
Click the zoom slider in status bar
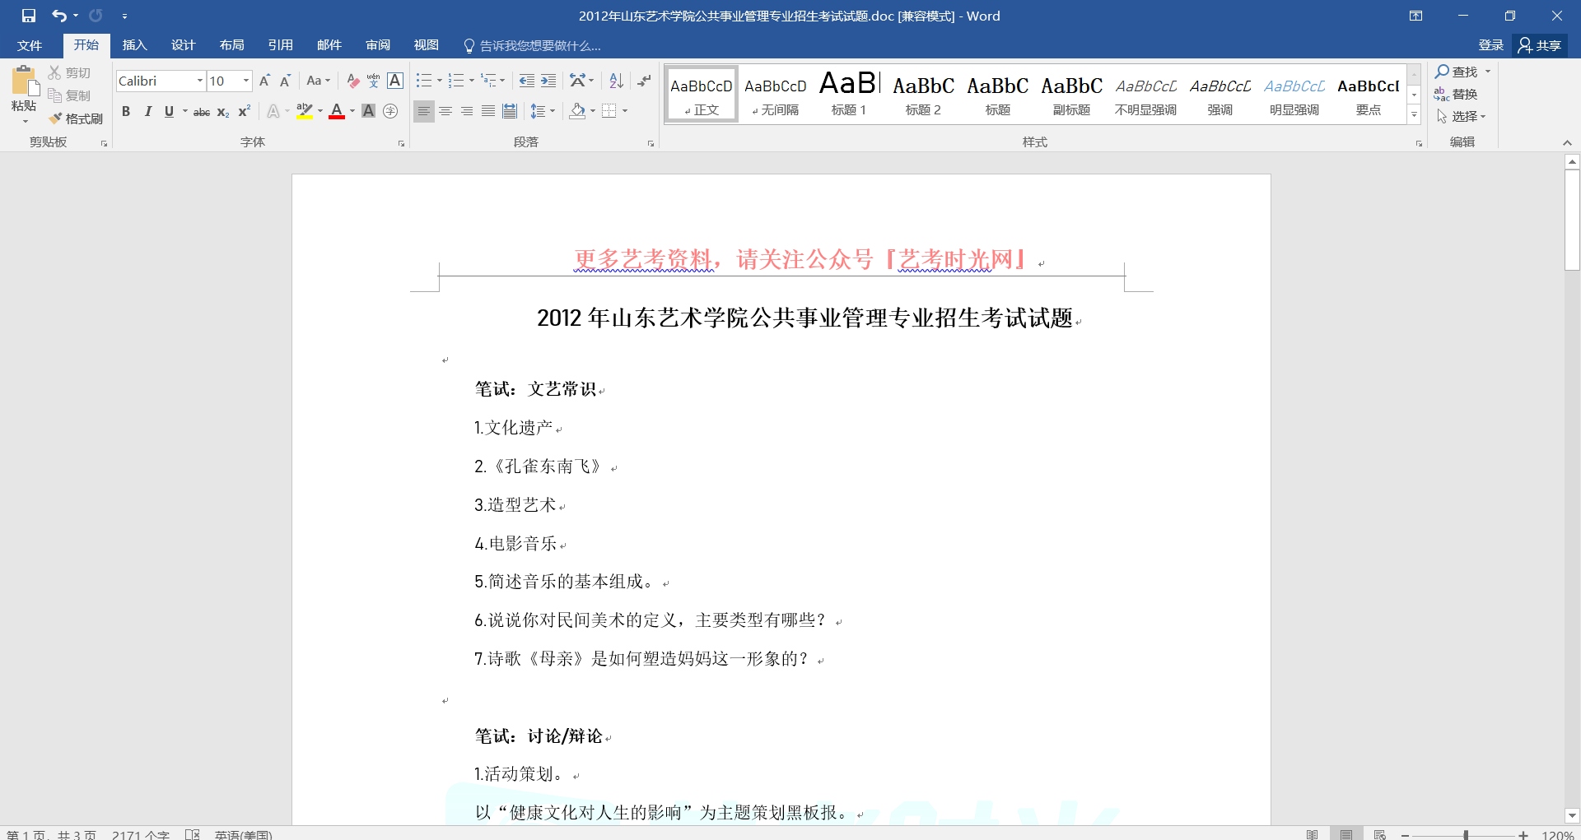(x=1466, y=834)
